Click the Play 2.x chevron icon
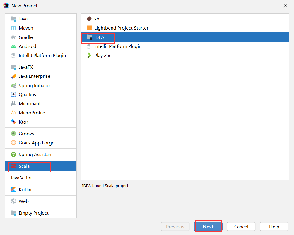Screen dimensions: 294x235 point(89,55)
